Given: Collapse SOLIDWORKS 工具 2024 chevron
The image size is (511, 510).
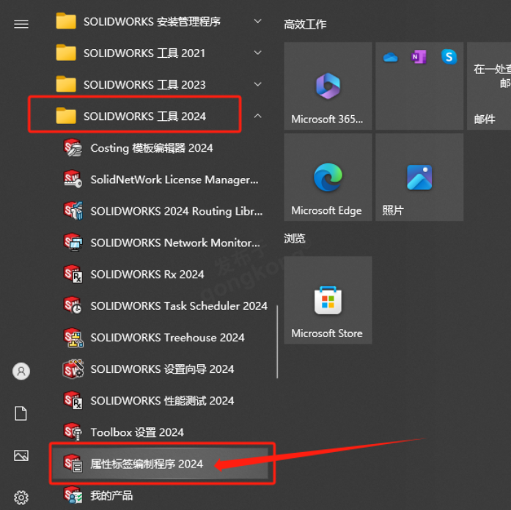Looking at the screenshot, I should tap(257, 116).
